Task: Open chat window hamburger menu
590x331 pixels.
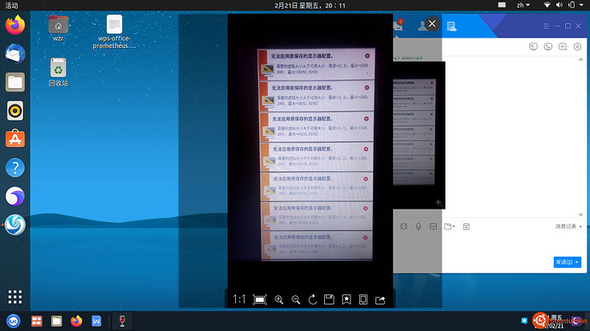Action: click(x=546, y=26)
